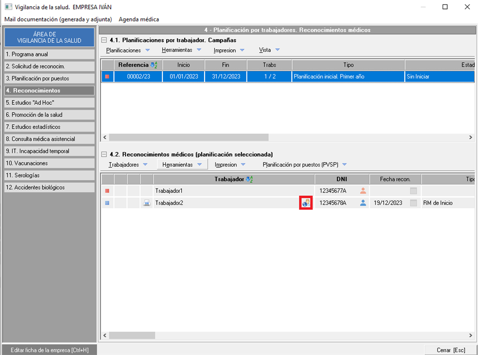Image resolution: width=478 pixels, height=355 pixels.
Task: Click the upper table's horizontal scrollbar
Action: tap(189, 137)
